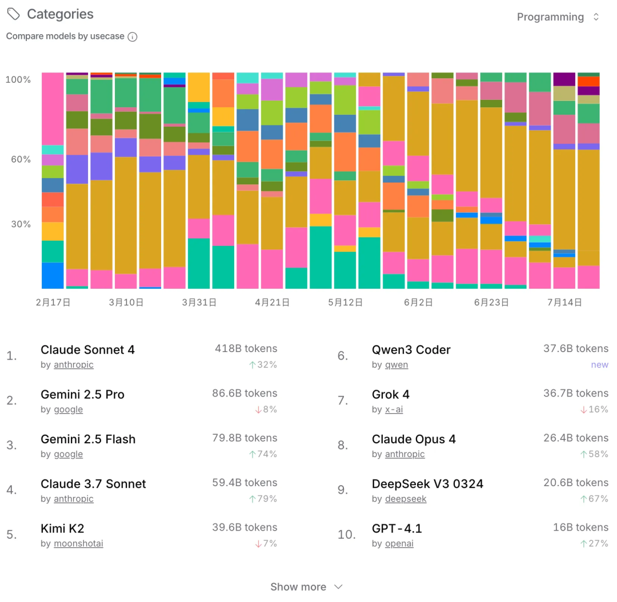Screen dimensions: 617x602
Task: Click the 7% decrease indicator for Kimi K2
Action: (266, 543)
